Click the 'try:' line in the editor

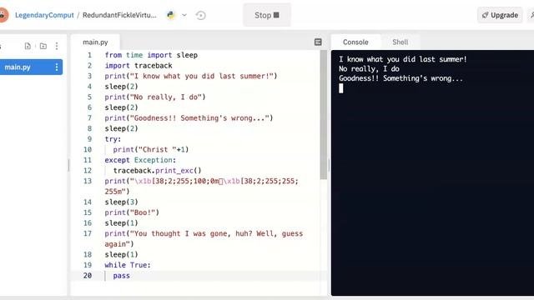(x=113, y=139)
